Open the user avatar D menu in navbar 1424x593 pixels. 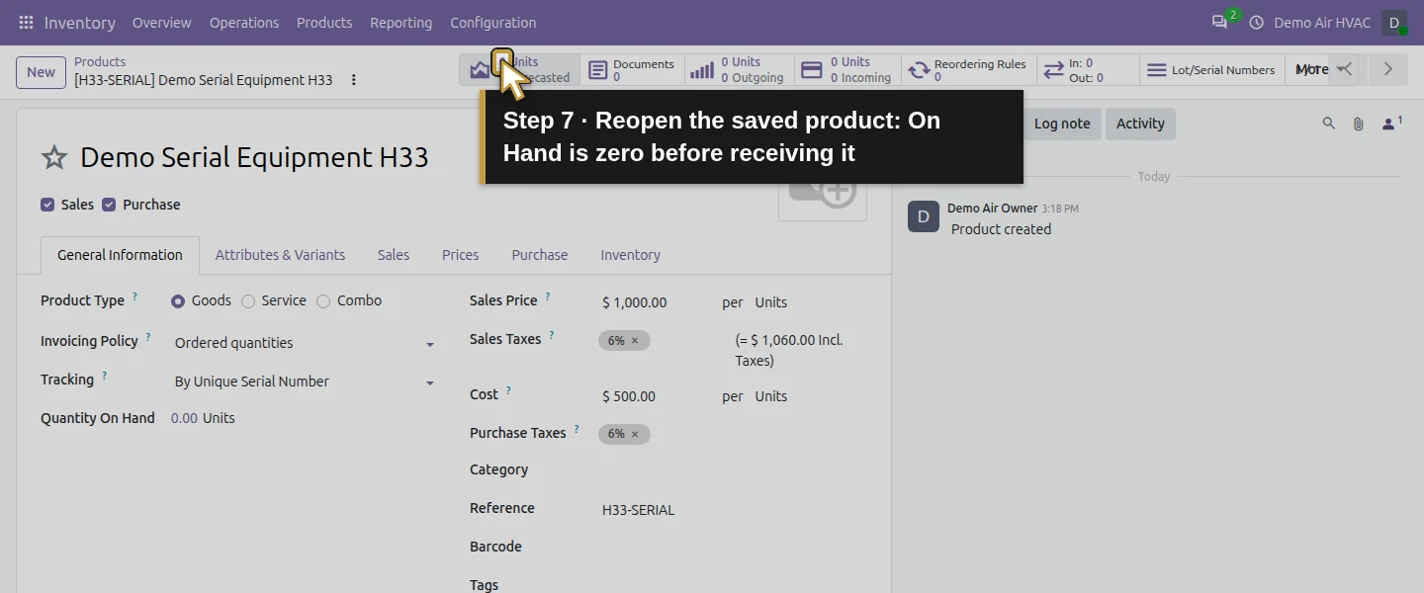[1394, 22]
